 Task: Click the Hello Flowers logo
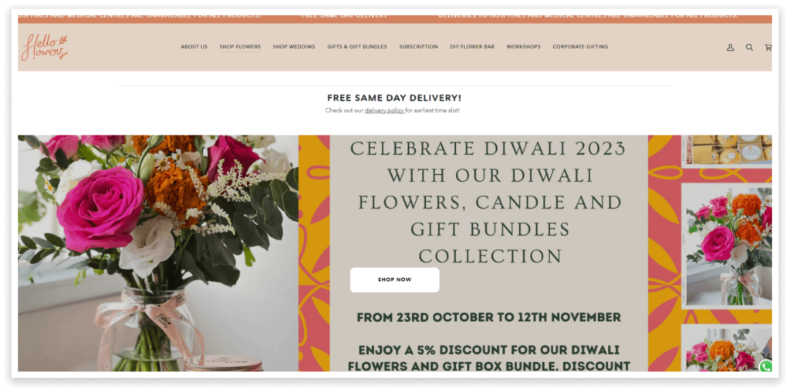pyautogui.click(x=44, y=47)
